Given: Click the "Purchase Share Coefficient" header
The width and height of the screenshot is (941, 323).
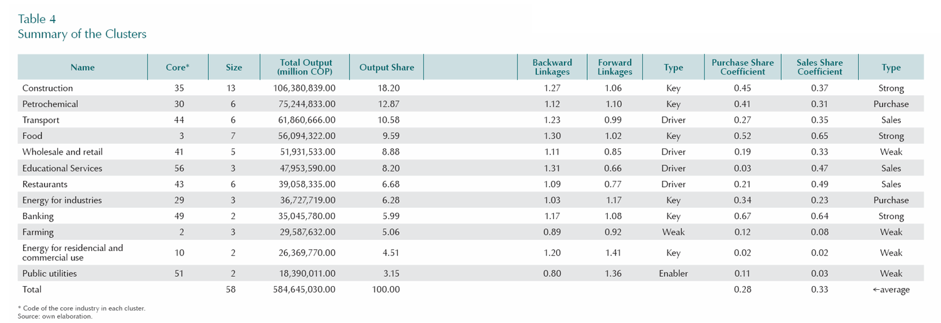Looking at the screenshot, I should [743, 68].
